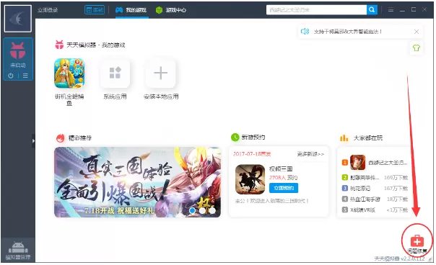Screen dimensions: 436x265
Task: Click the power icon under 未启动
Action: coord(11,76)
